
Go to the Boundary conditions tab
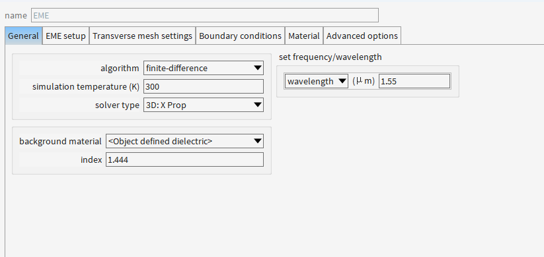240,36
